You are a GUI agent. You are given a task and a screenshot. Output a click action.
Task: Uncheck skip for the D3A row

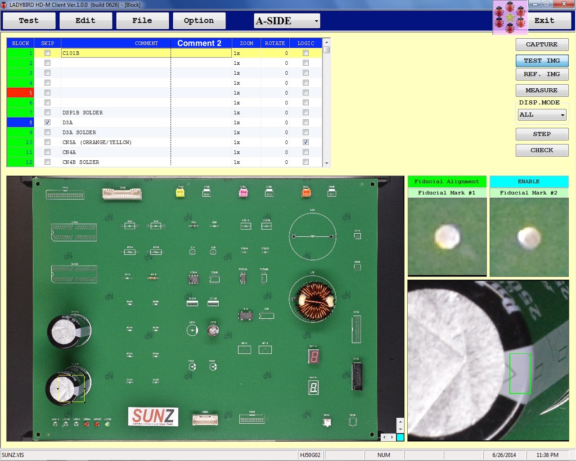click(x=47, y=122)
